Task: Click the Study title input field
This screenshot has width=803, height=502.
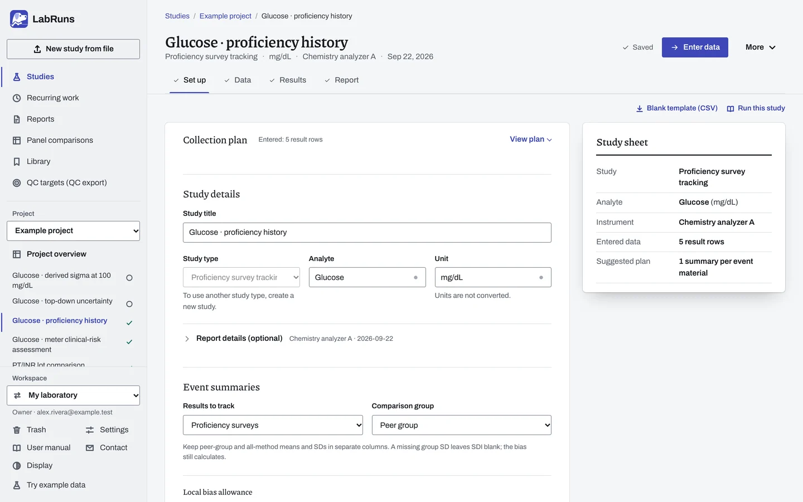Action: (x=367, y=233)
